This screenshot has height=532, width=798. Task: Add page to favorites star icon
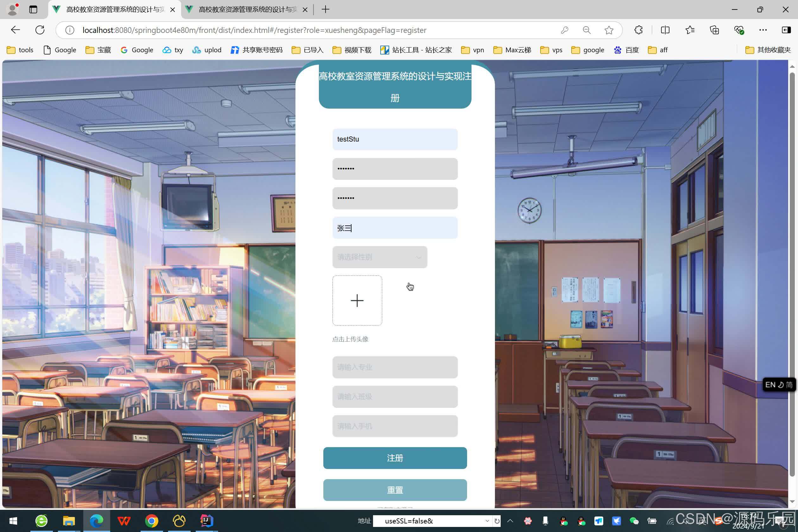[x=609, y=30]
